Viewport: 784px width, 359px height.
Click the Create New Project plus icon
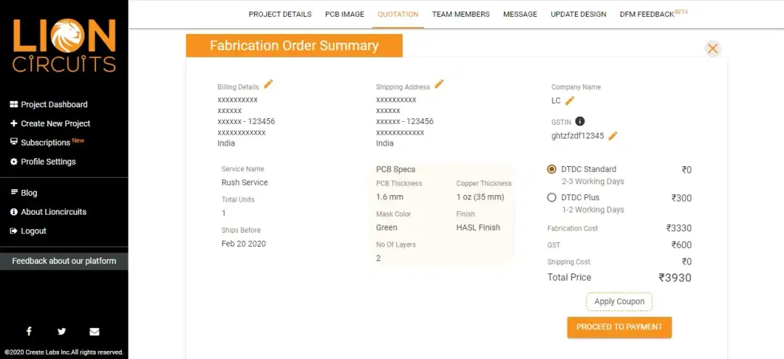click(14, 123)
